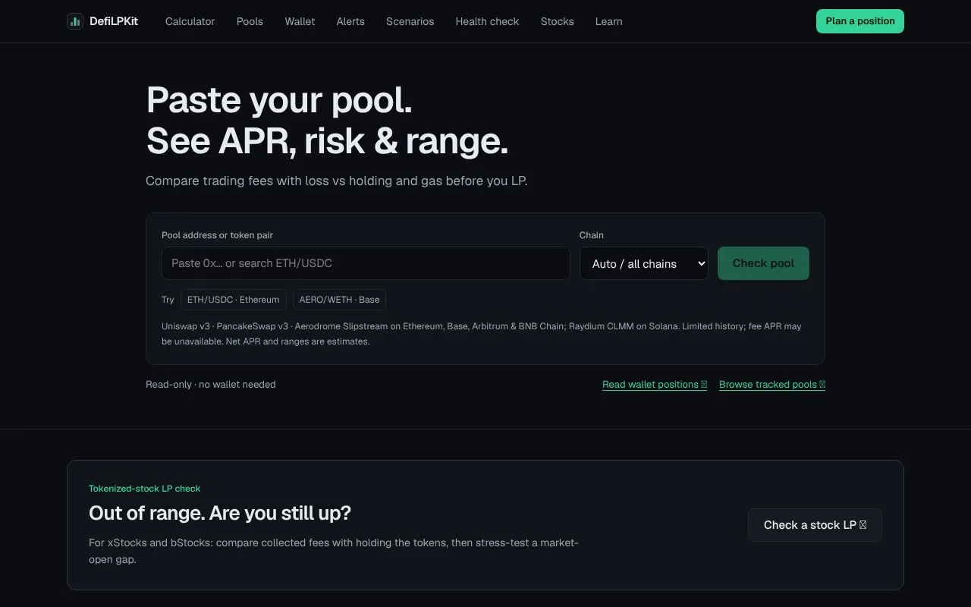971x607 pixels.
Task: Try the ETH/USDC · Ethereum example chip
Action: 234,300
